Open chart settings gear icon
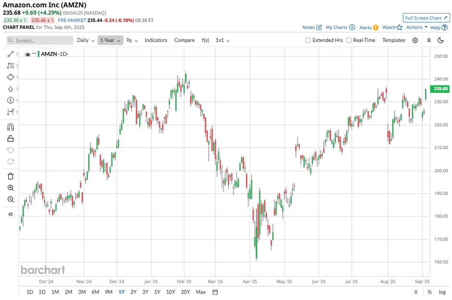Viewport: 452px width, 300px height. (415, 40)
